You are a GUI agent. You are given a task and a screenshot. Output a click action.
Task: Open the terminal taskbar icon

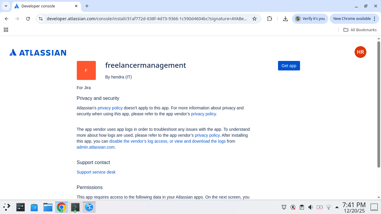[x=75, y=207]
